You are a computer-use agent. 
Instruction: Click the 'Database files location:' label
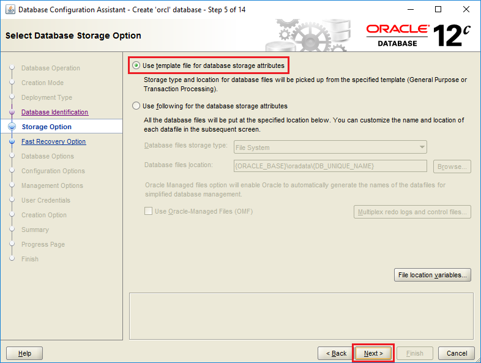179,165
